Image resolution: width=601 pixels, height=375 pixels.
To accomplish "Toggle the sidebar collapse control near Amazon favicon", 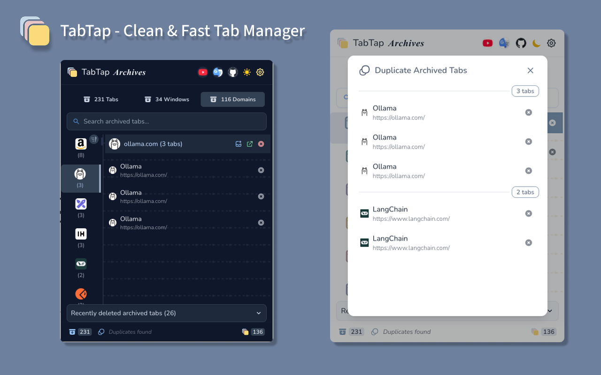I will click(x=93, y=139).
